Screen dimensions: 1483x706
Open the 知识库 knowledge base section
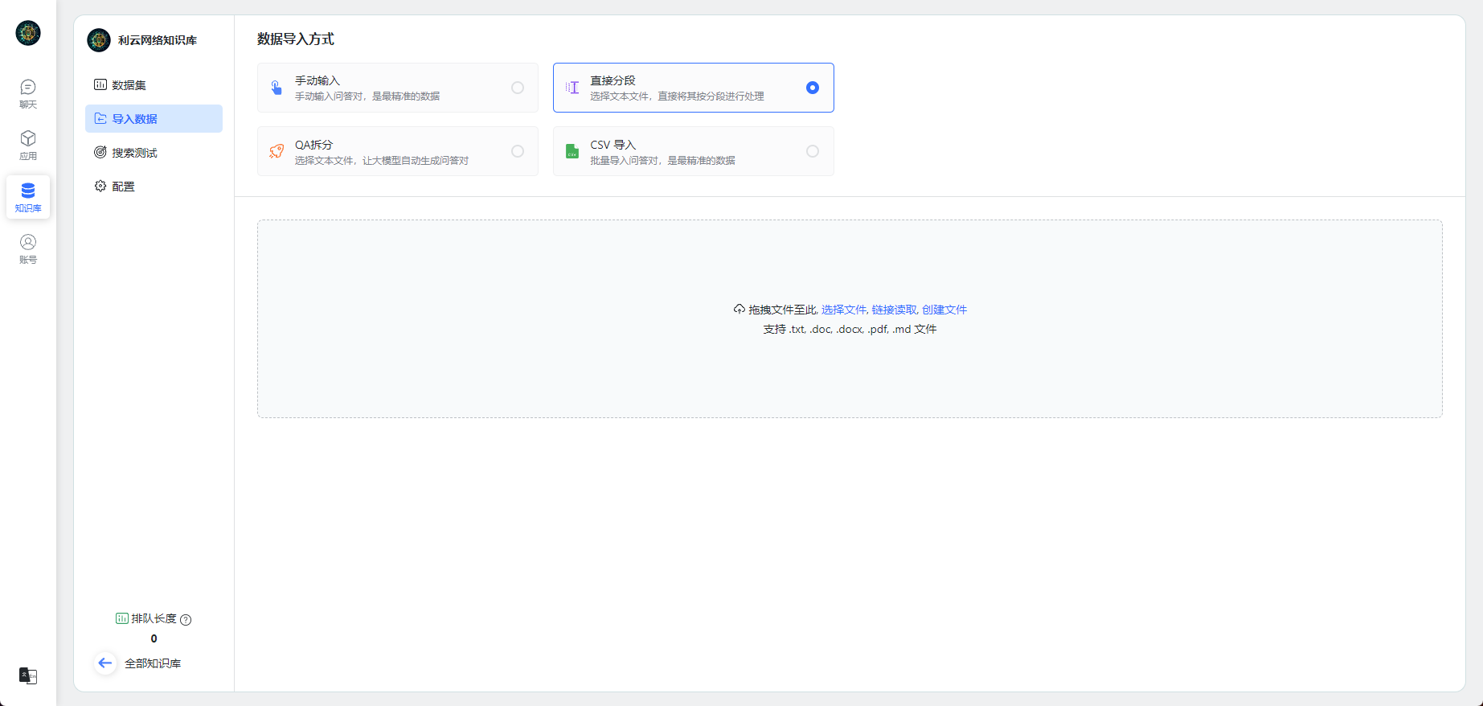(x=28, y=197)
